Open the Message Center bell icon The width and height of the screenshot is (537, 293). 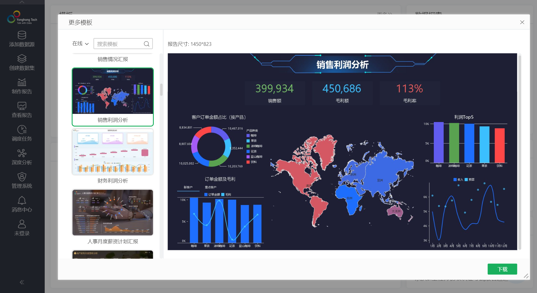(x=22, y=200)
